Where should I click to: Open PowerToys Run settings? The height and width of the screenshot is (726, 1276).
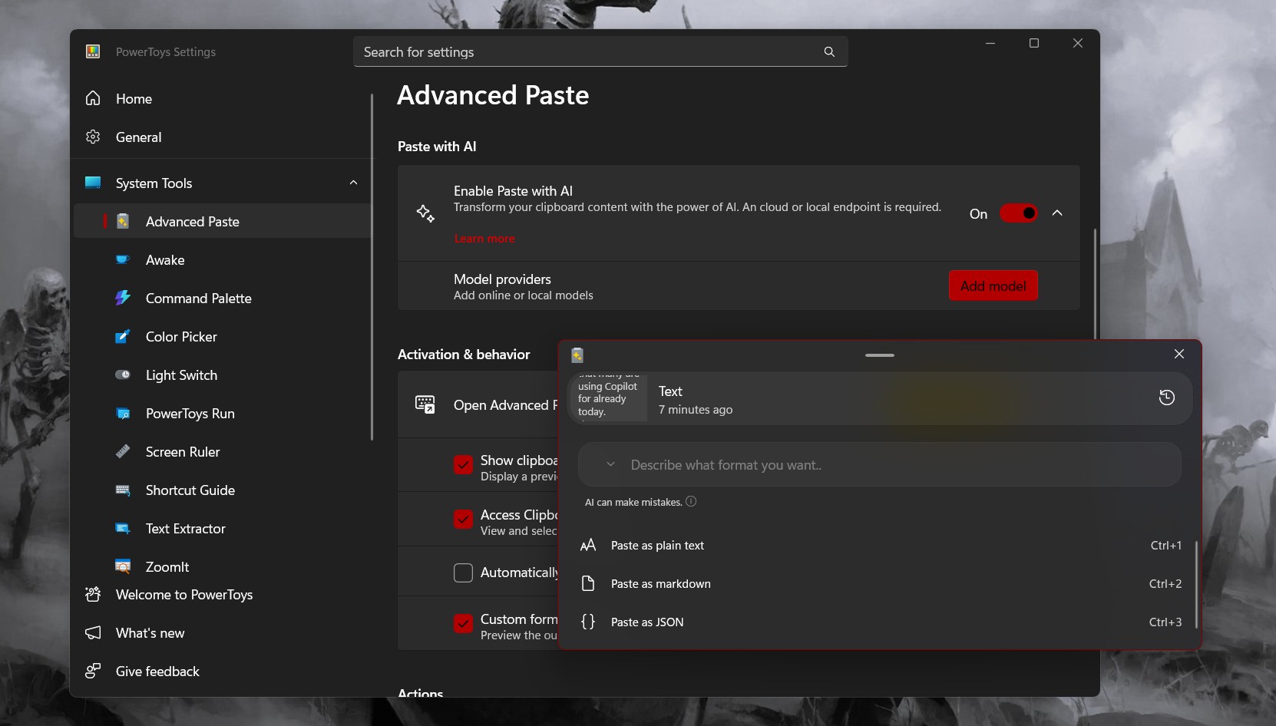point(190,413)
